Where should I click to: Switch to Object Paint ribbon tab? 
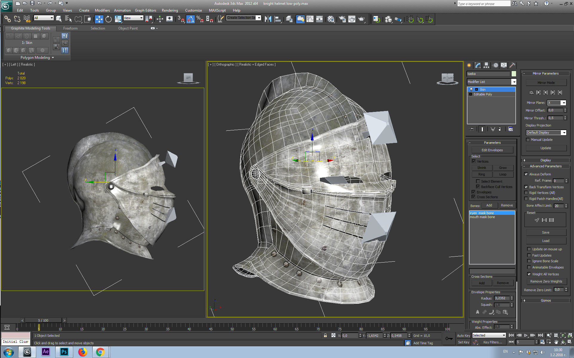pyautogui.click(x=128, y=28)
